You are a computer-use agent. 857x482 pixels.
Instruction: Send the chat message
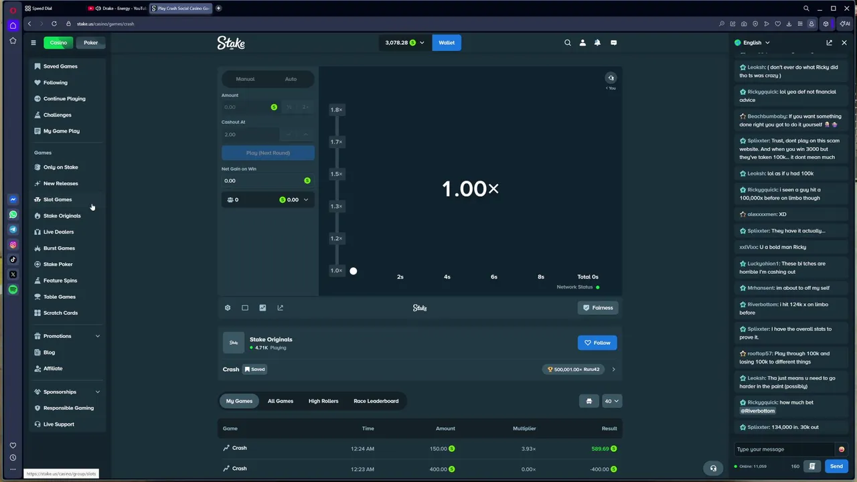836,466
